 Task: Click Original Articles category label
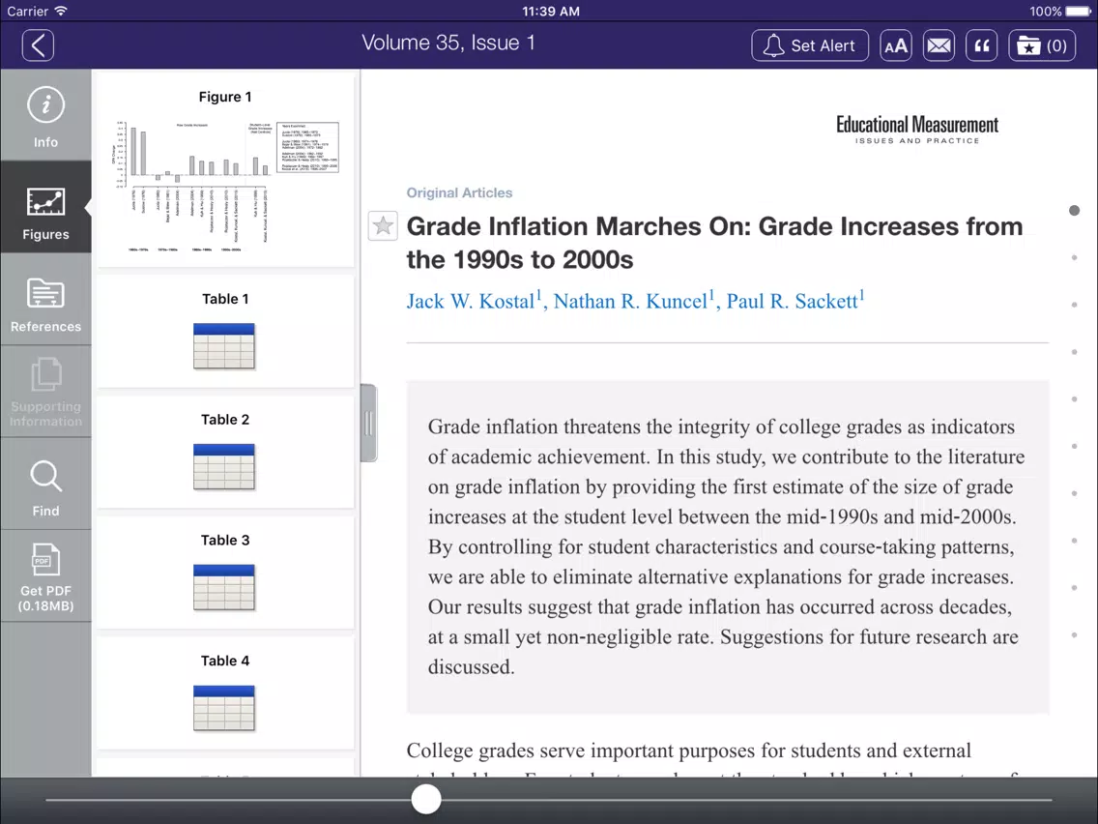click(459, 192)
